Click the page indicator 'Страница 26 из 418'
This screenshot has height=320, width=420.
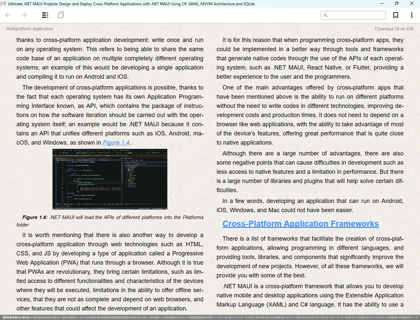(394, 29)
